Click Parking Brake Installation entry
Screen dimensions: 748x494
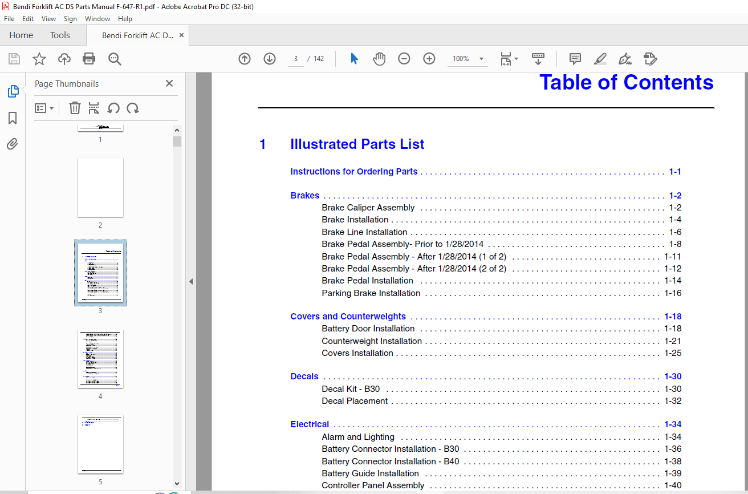pos(371,293)
